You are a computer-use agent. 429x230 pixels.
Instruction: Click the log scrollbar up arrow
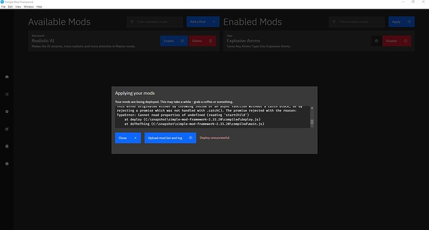point(312,108)
